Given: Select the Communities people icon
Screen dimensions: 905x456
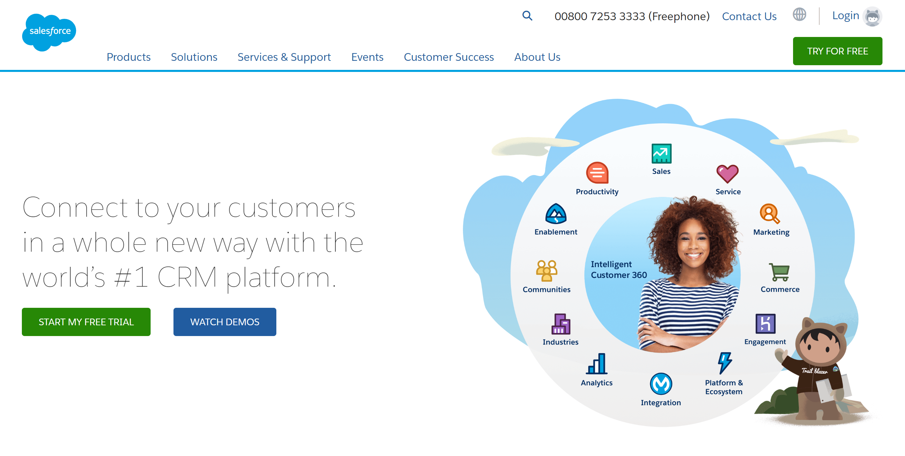Looking at the screenshot, I should coord(546,270).
